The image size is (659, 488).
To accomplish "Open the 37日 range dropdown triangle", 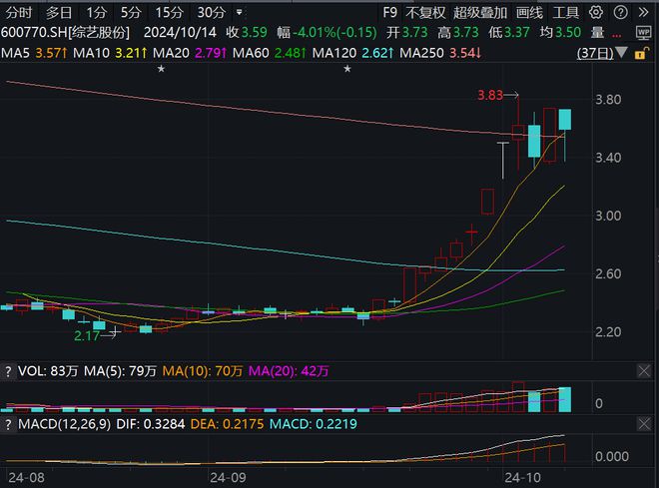I will pyautogui.click(x=622, y=53).
